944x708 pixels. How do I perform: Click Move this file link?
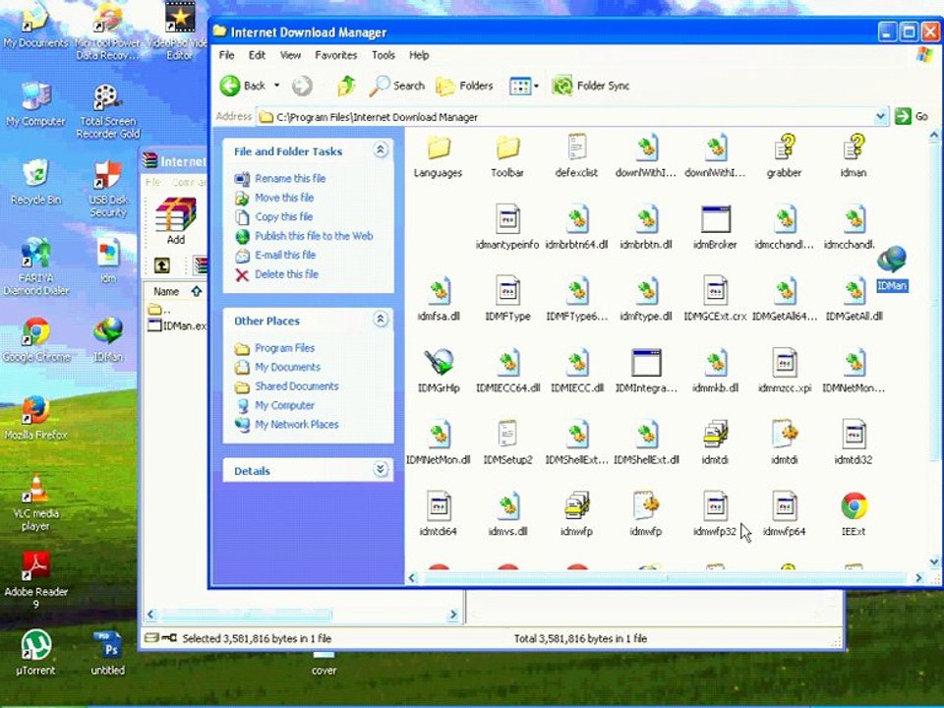[284, 198]
